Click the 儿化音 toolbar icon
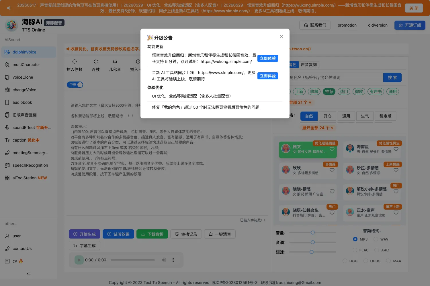The width and height of the screenshot is (430, 286). (x=115, y=61)
